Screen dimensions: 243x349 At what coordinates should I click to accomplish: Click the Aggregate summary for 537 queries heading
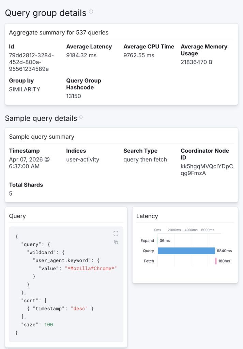(x=59, y=32)
